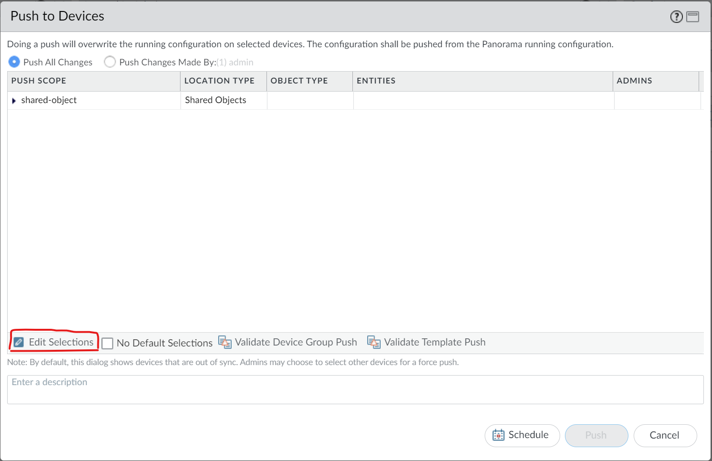Click the Edit Selections pencil icon
The height and width of the screenshot is (461, 712).
click(19, 342)
